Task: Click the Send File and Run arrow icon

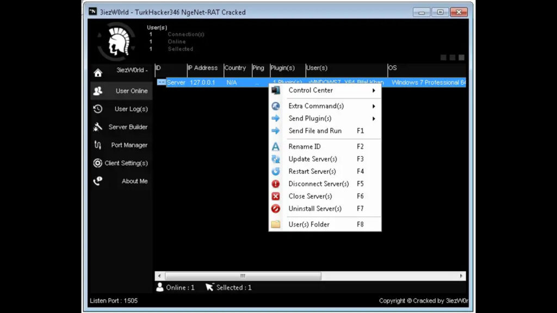Action: point(276,130)
